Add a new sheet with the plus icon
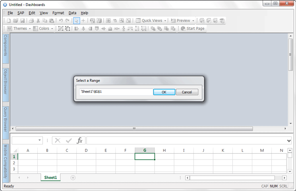The height and width of the screenshot is (191, 296). point(73,177)
